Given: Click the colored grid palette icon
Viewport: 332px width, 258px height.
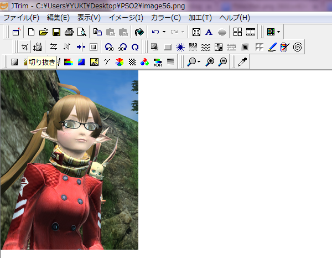Looking at the screenshot, I should coord(271,32).
